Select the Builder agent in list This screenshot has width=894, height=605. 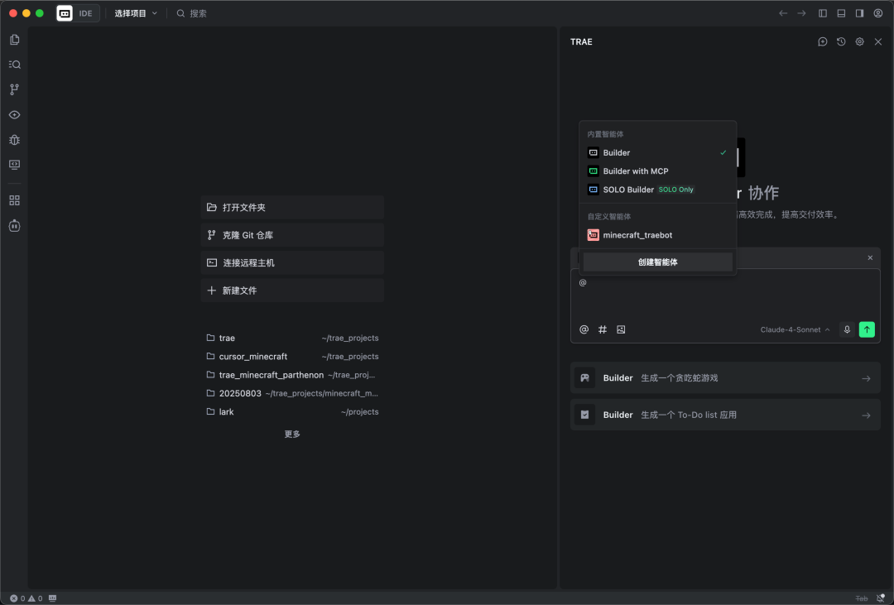click(x=657, y=153)
